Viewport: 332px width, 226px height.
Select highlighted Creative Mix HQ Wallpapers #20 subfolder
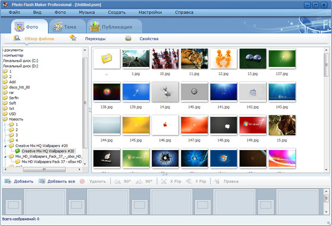(47, 151)
